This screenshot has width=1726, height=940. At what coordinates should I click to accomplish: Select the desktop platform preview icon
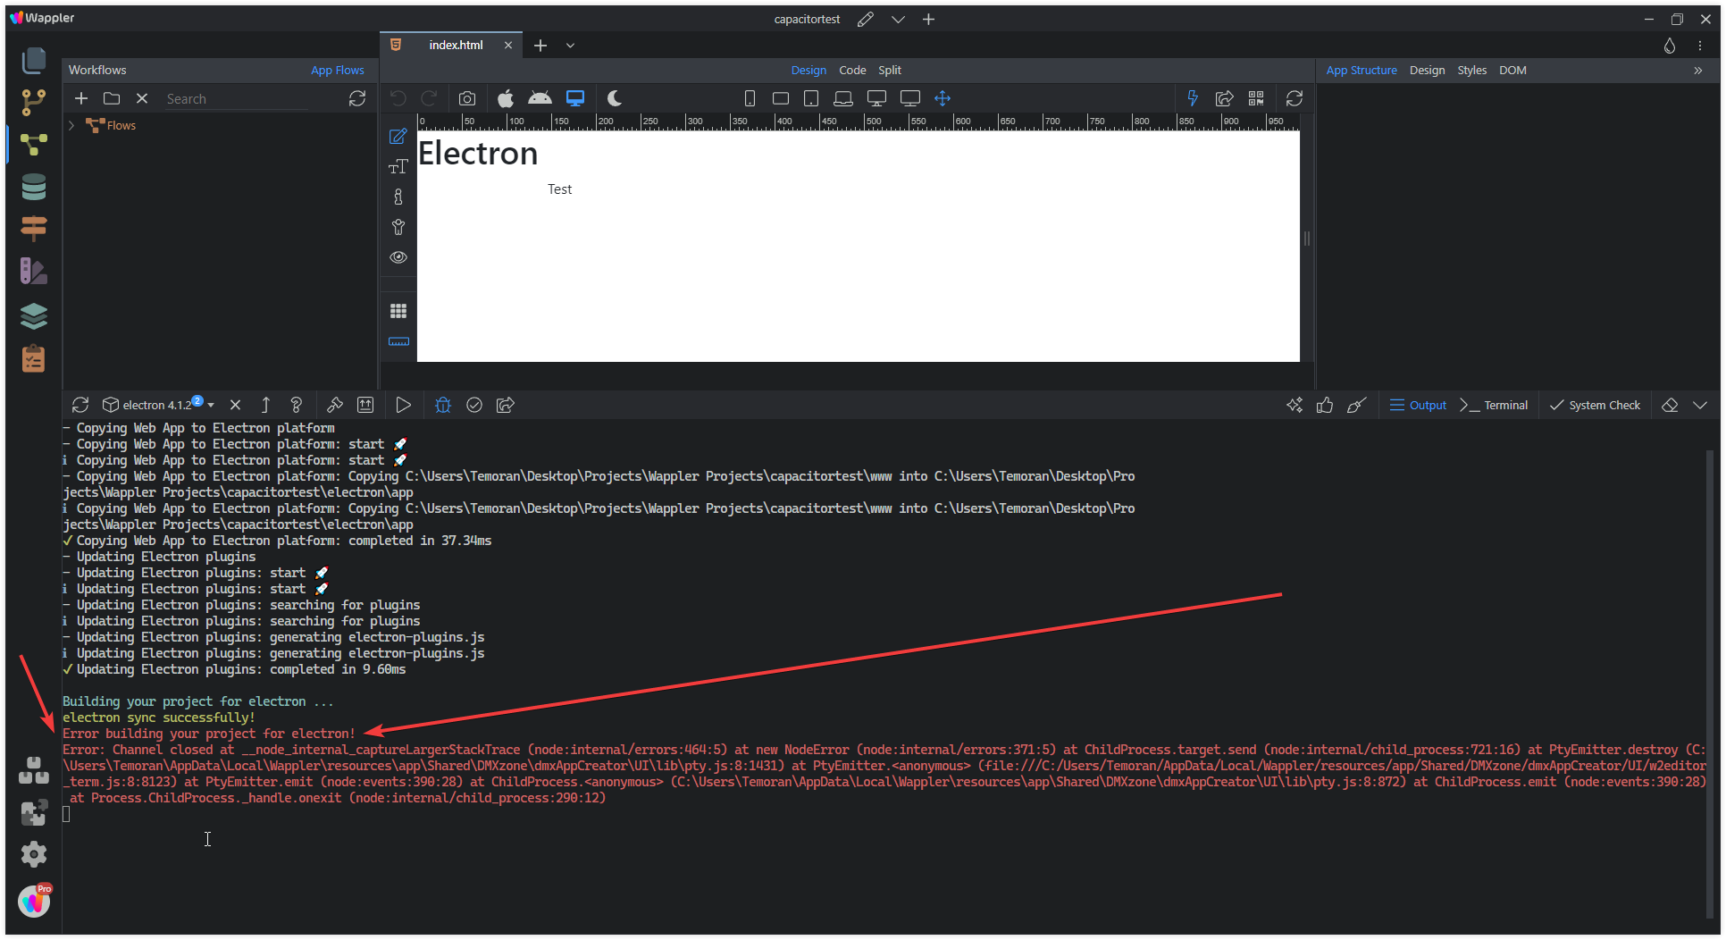point(575,98)
